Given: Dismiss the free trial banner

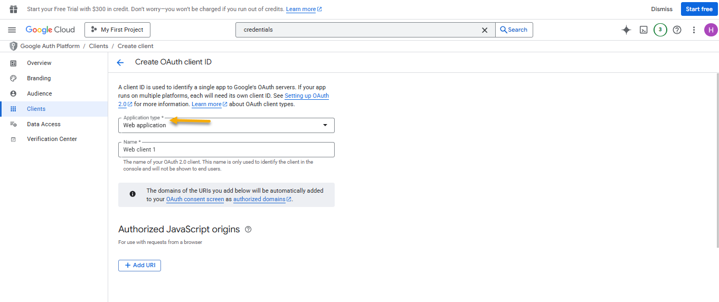Looking at the screenshot, I should pos(661,9).
